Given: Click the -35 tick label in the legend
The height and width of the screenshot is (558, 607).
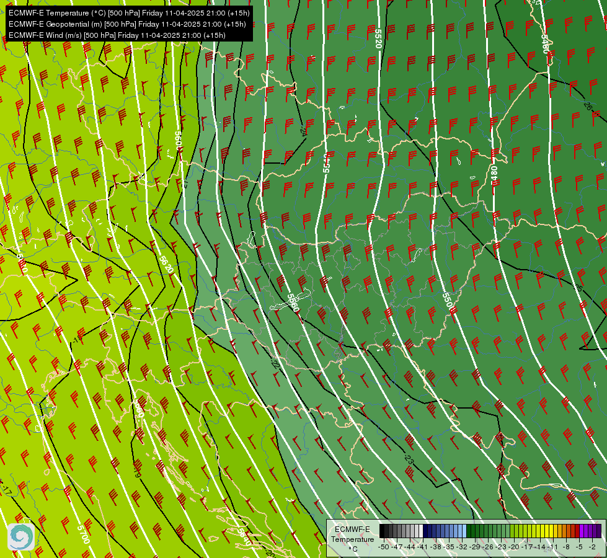Looking at the screenshot, I should [449, 547].
